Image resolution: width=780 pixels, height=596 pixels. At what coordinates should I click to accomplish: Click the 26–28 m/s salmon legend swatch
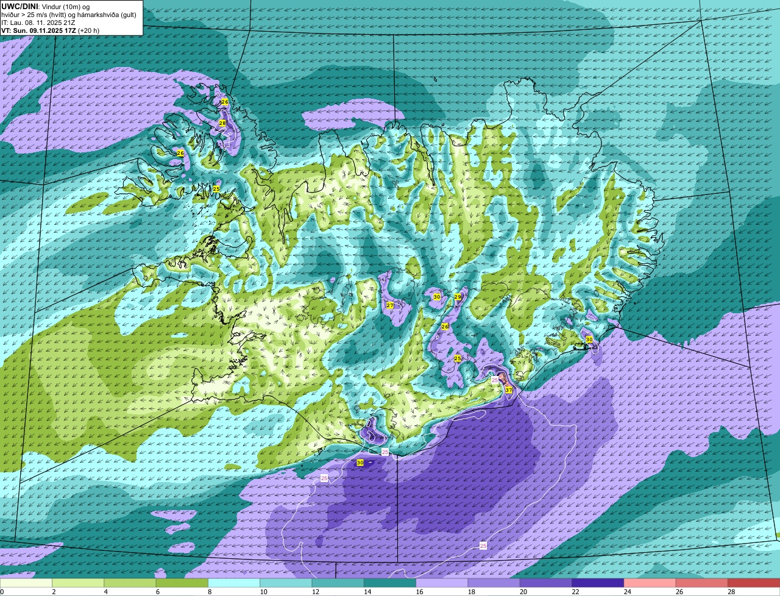pyautogui.click(x=702, y=583)
